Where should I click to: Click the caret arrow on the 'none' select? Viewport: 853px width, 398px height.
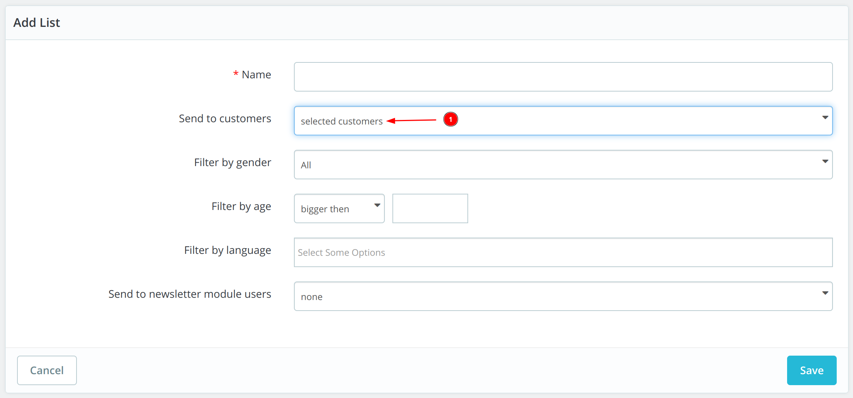[825, 293]
